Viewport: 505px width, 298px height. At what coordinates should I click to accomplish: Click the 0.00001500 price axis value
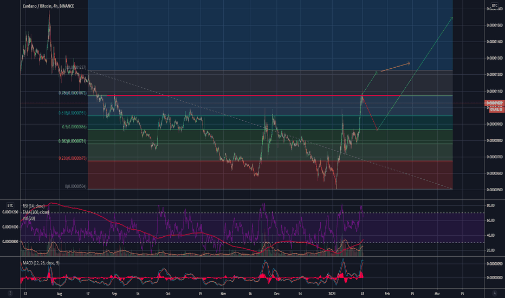click(494, 25)
